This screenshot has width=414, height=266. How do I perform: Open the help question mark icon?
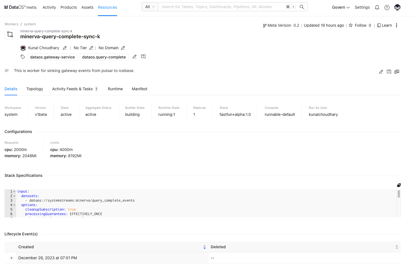[387, 8]
